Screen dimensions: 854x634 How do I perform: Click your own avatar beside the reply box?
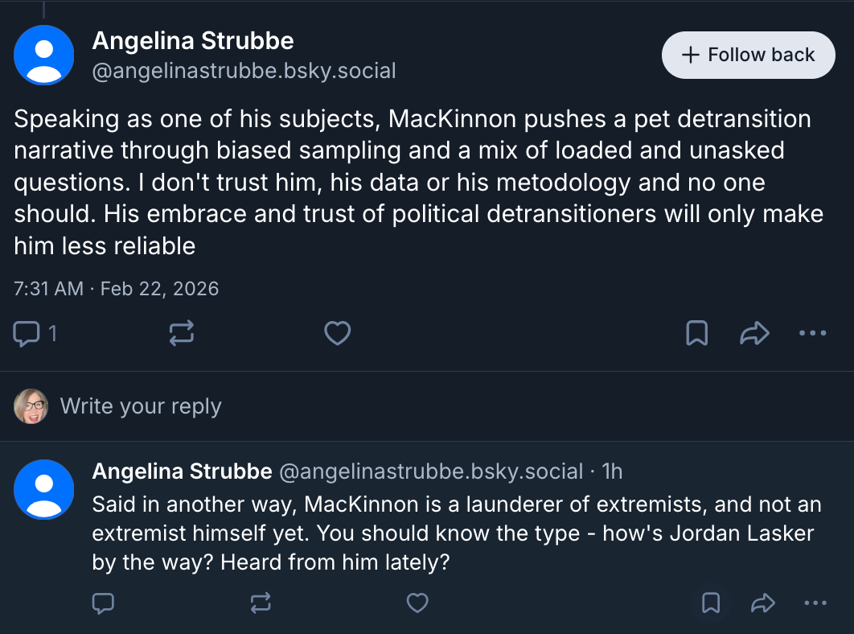pyautogui.click(x=31, y=406)
